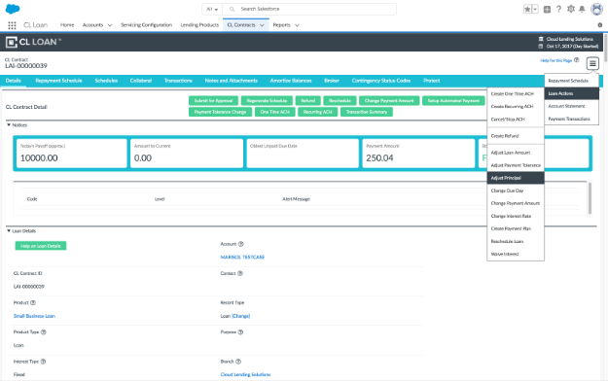Open the App Launcher grid icon

[x=12, y=25]
